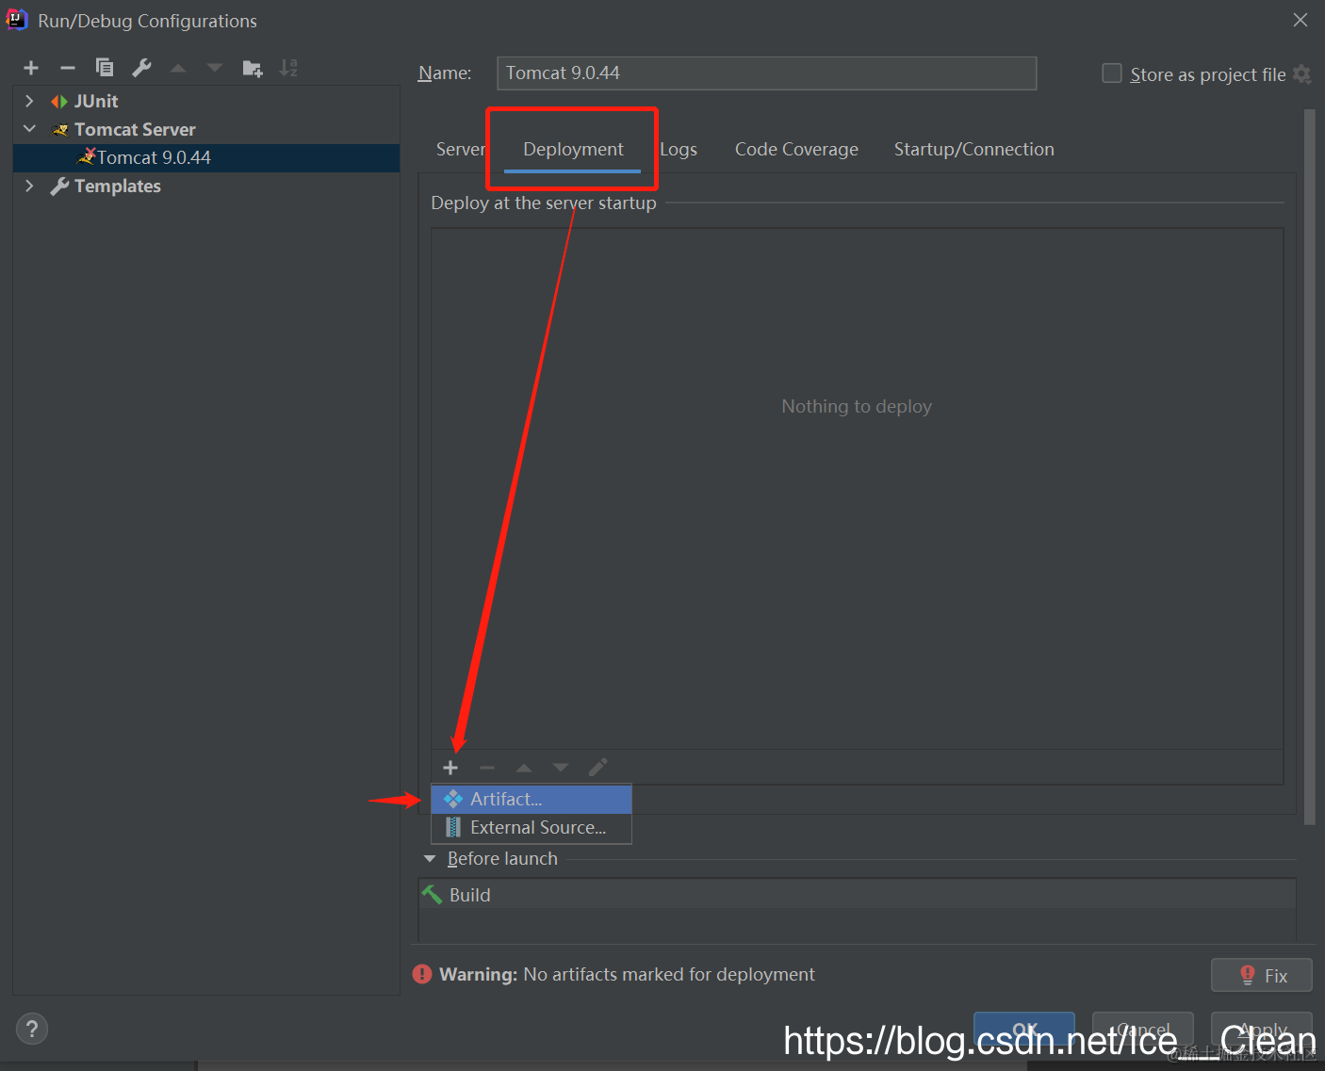Sort configurations alphabetically
Image resolution: width=1325 pixels, height=1071 pixels.
[x=288, y=68]
